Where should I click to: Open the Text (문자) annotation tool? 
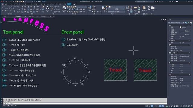47,9
